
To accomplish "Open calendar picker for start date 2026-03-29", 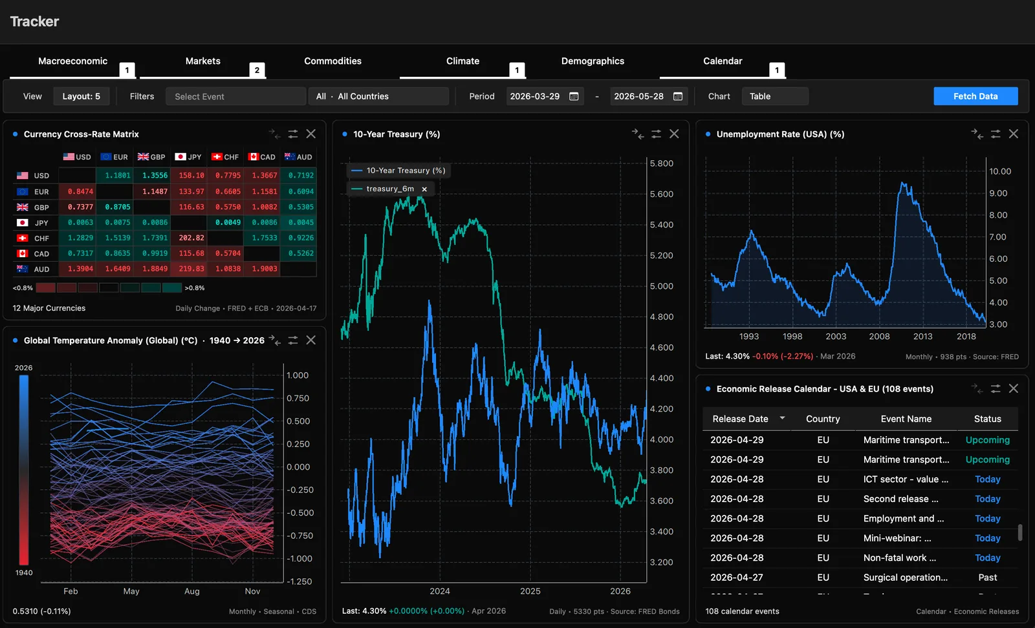I will (574, 96).
